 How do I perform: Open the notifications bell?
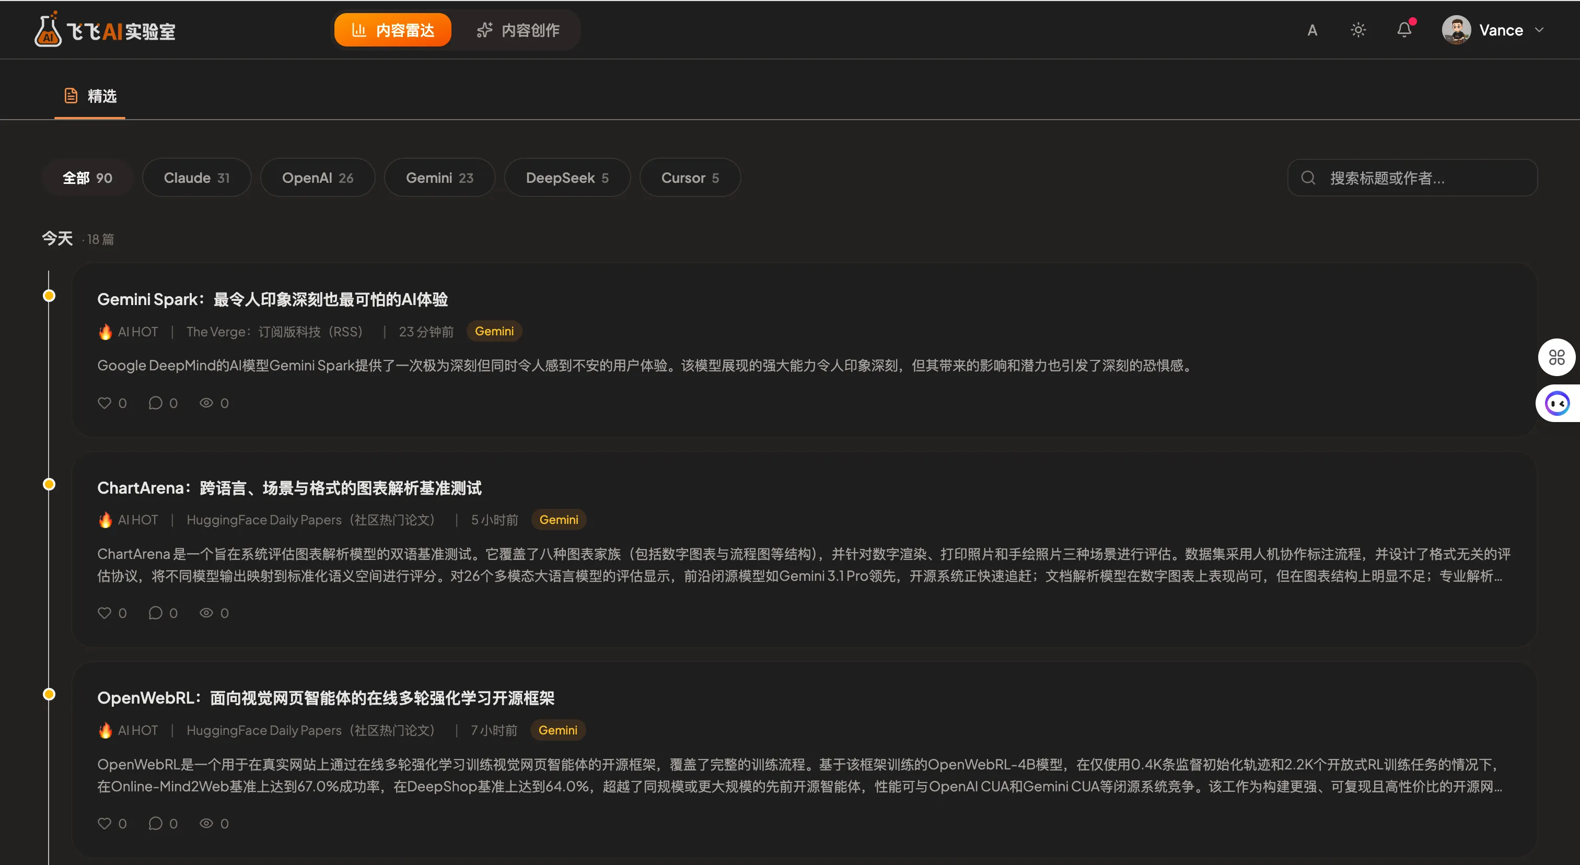point(1404,30)
